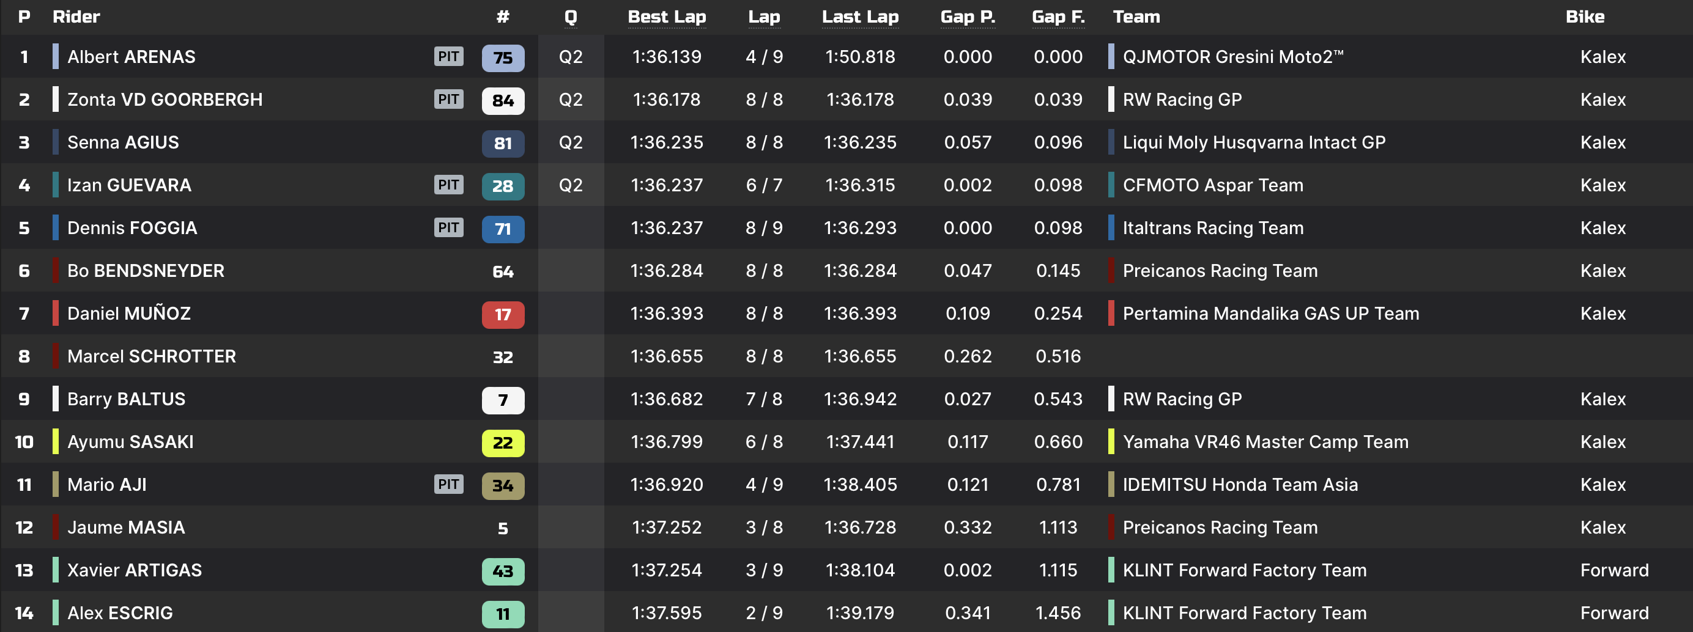Click the Gap F. column header
Viewport: 1693px width, 632px height.
pyautogui.click(x=1058, y=17)
